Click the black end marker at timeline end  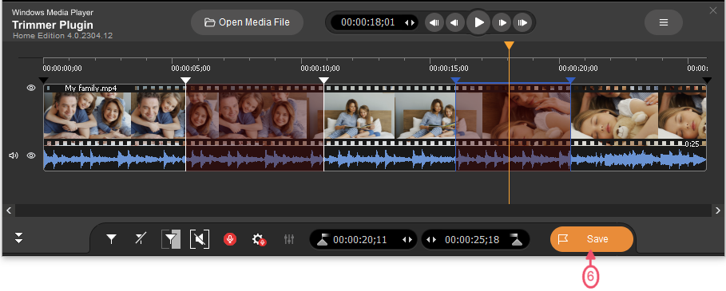[x=707, y=81]
